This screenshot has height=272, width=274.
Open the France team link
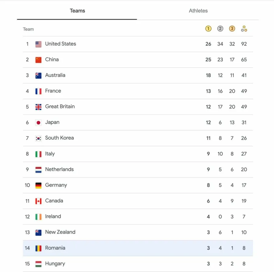point(53,91)
